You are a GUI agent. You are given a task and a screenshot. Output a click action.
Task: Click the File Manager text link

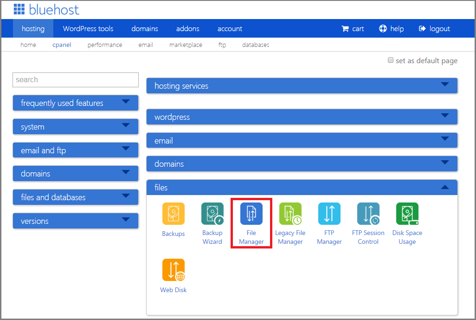tap(251, 237)
